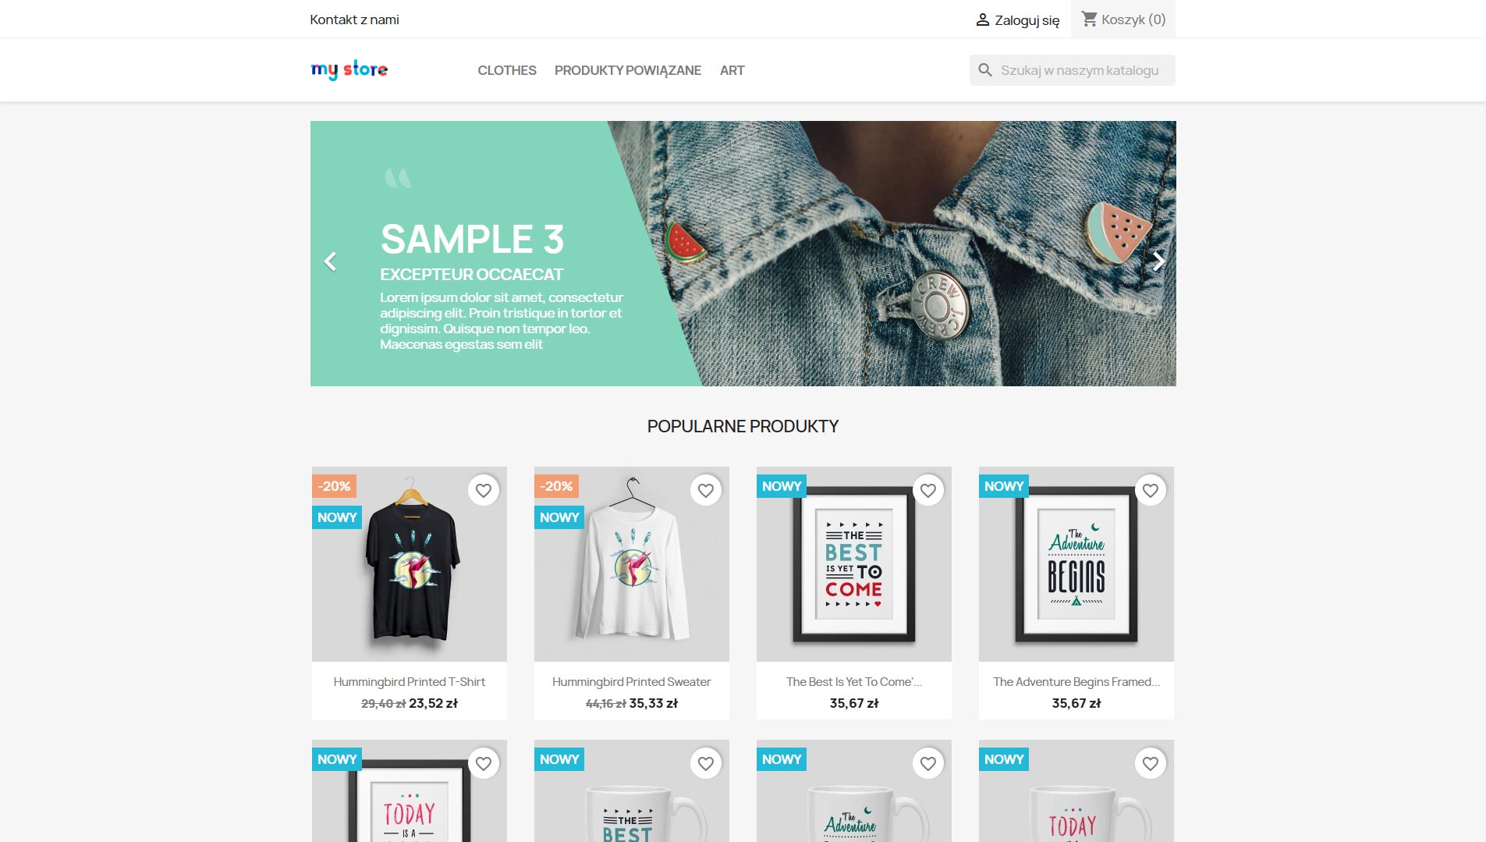Click the user icon beside Zaloguj się
Image resolution: width=1486 pixels, height=842 pixels.
pos(983,20)
